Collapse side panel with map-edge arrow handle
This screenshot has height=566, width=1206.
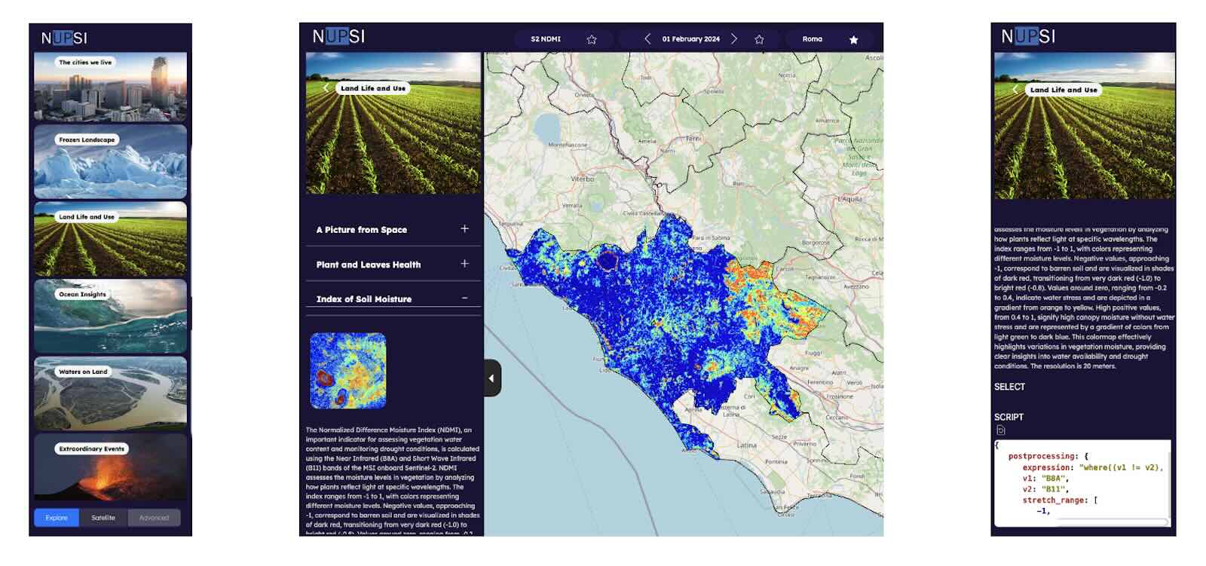click(x=491, y=378)
